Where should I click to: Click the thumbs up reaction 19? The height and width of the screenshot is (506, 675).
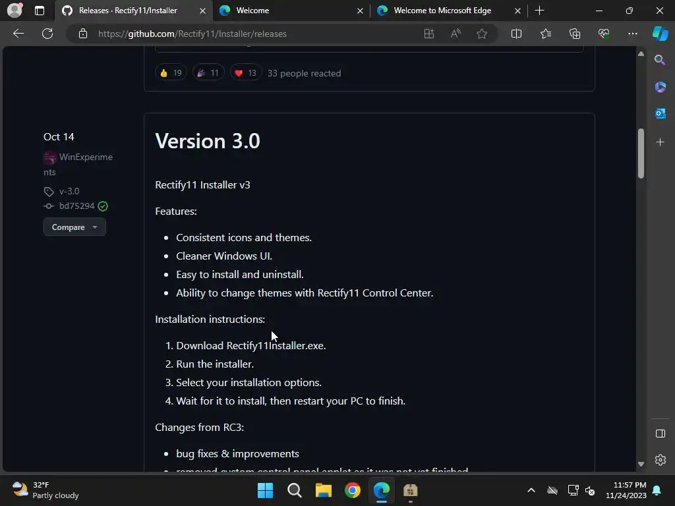point(171,72)
